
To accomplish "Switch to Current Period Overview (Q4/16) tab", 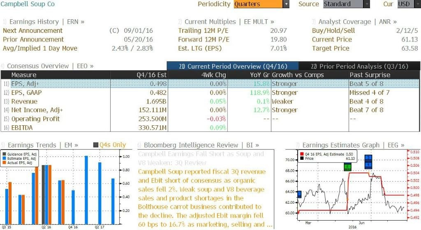I will pyautogui.click(x=233, y=66).
